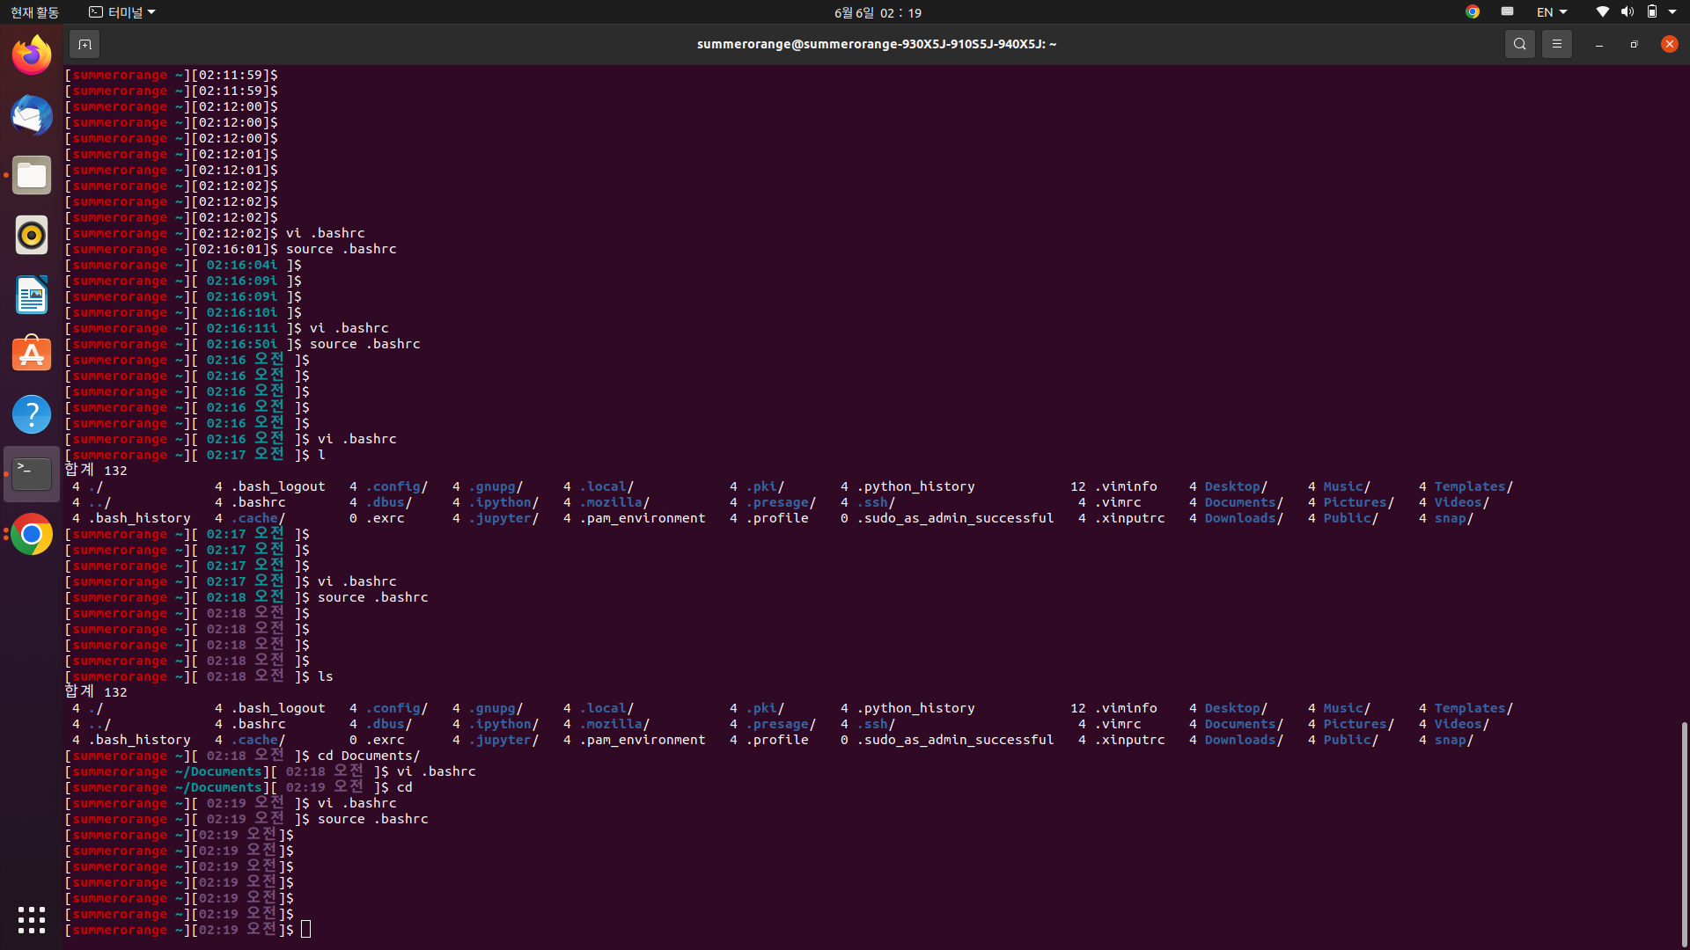Open a new terminal tab
This screenshot has height=950, width=1690.
(x=84, y=44)
